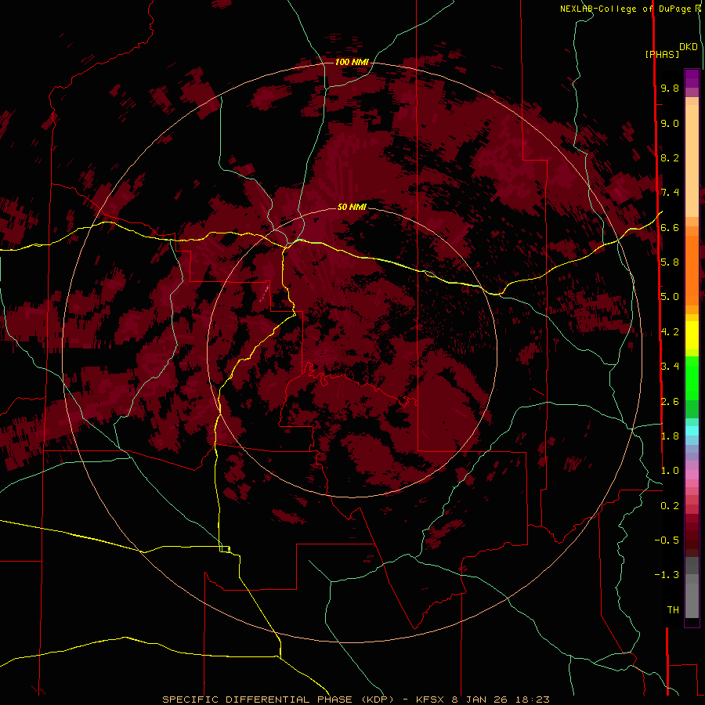The height and width of the screenshot is (705, 705).
Task: Click the 9.0 value on the color scale
Action: 670,124
